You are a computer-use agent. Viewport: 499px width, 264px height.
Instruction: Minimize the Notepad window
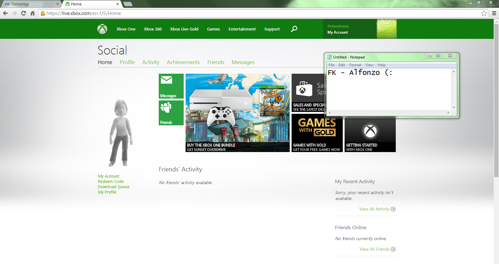click(429, 56)
